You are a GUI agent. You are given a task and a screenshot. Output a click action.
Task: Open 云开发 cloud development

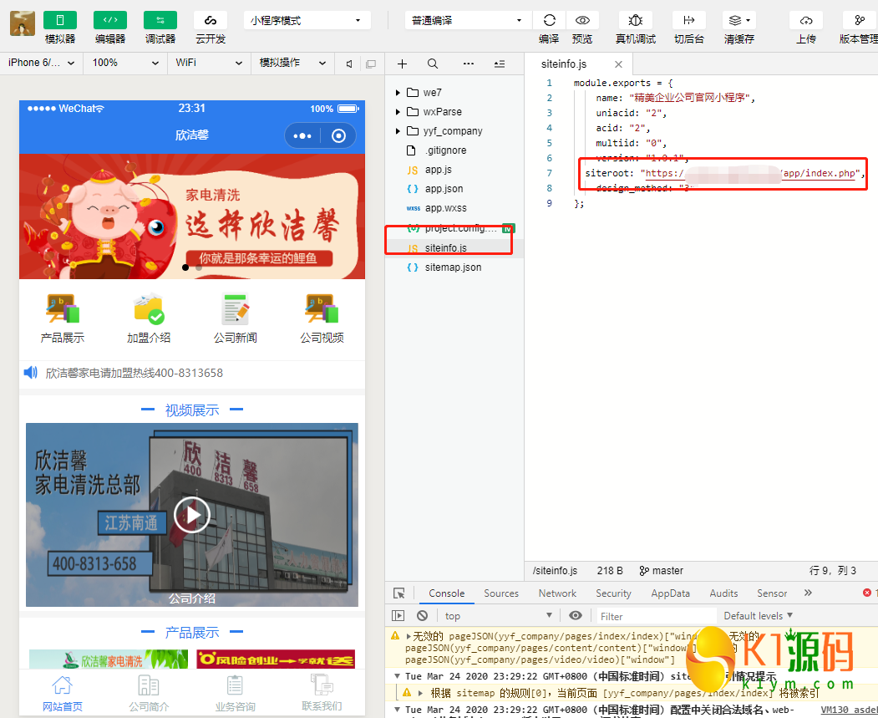[211, 20]
